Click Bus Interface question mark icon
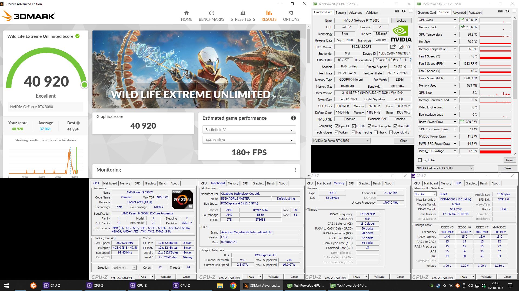 click(x=411, y=60)
